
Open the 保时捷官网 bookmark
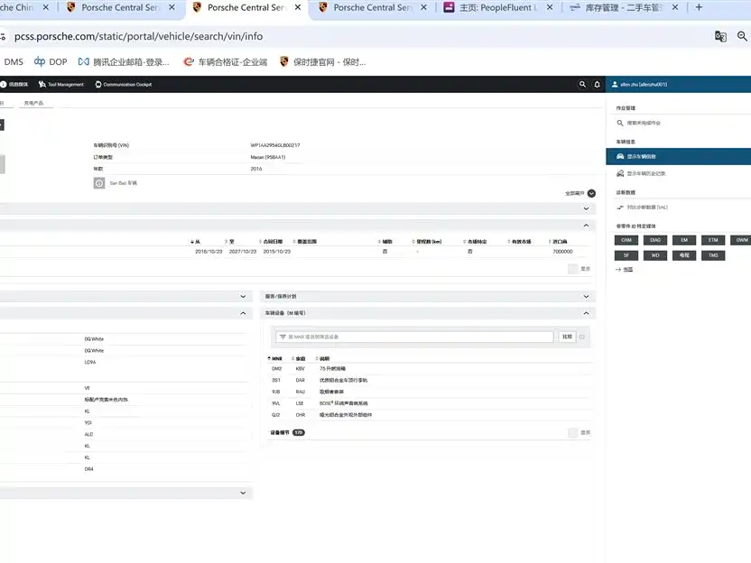point(323,61)
